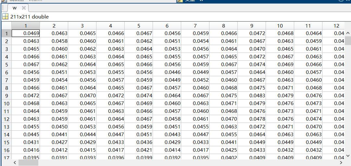Select cell 0.0462 in row 3, column 3
This screenshot has height=166, width=351.
(82, 49)
